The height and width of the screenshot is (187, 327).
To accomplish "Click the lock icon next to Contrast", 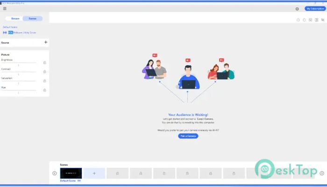I will coord(45,72).
